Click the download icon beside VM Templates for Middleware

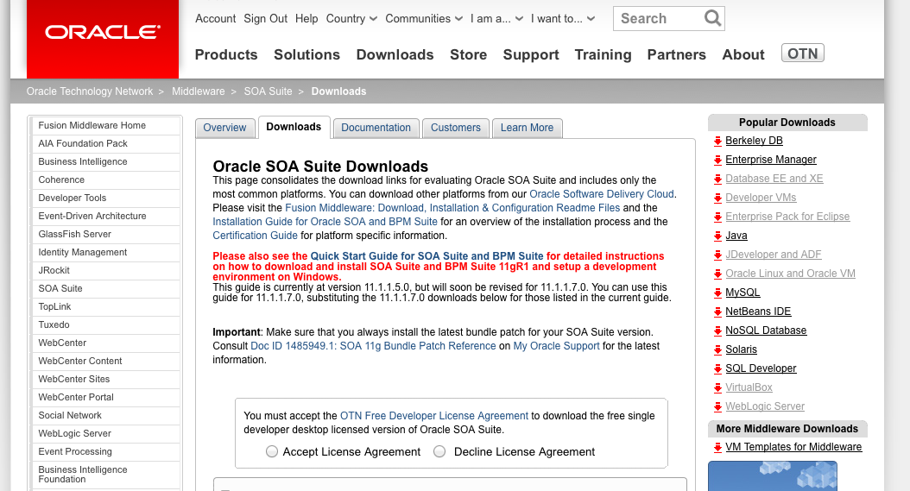[718, 448]
